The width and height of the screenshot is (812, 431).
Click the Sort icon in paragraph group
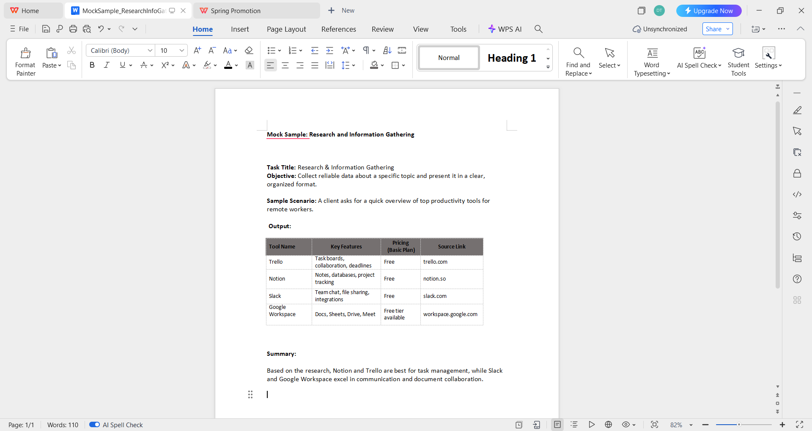pos(387,50)
